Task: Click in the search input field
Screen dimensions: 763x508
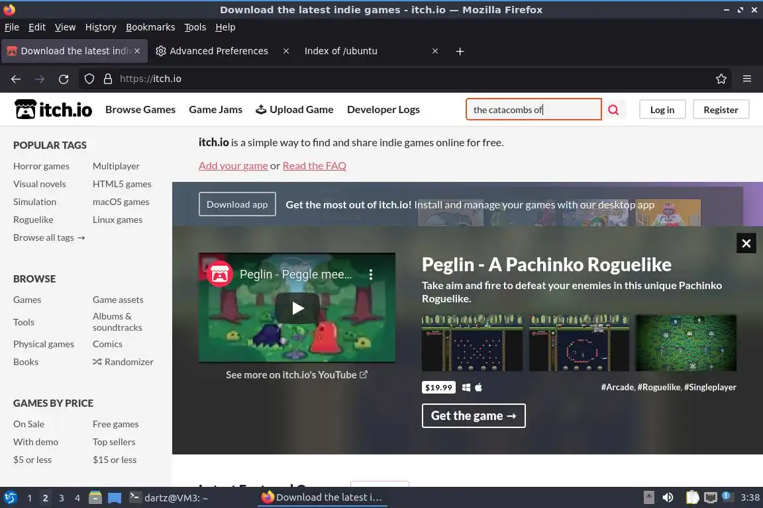Action: [x=533, y=109]
